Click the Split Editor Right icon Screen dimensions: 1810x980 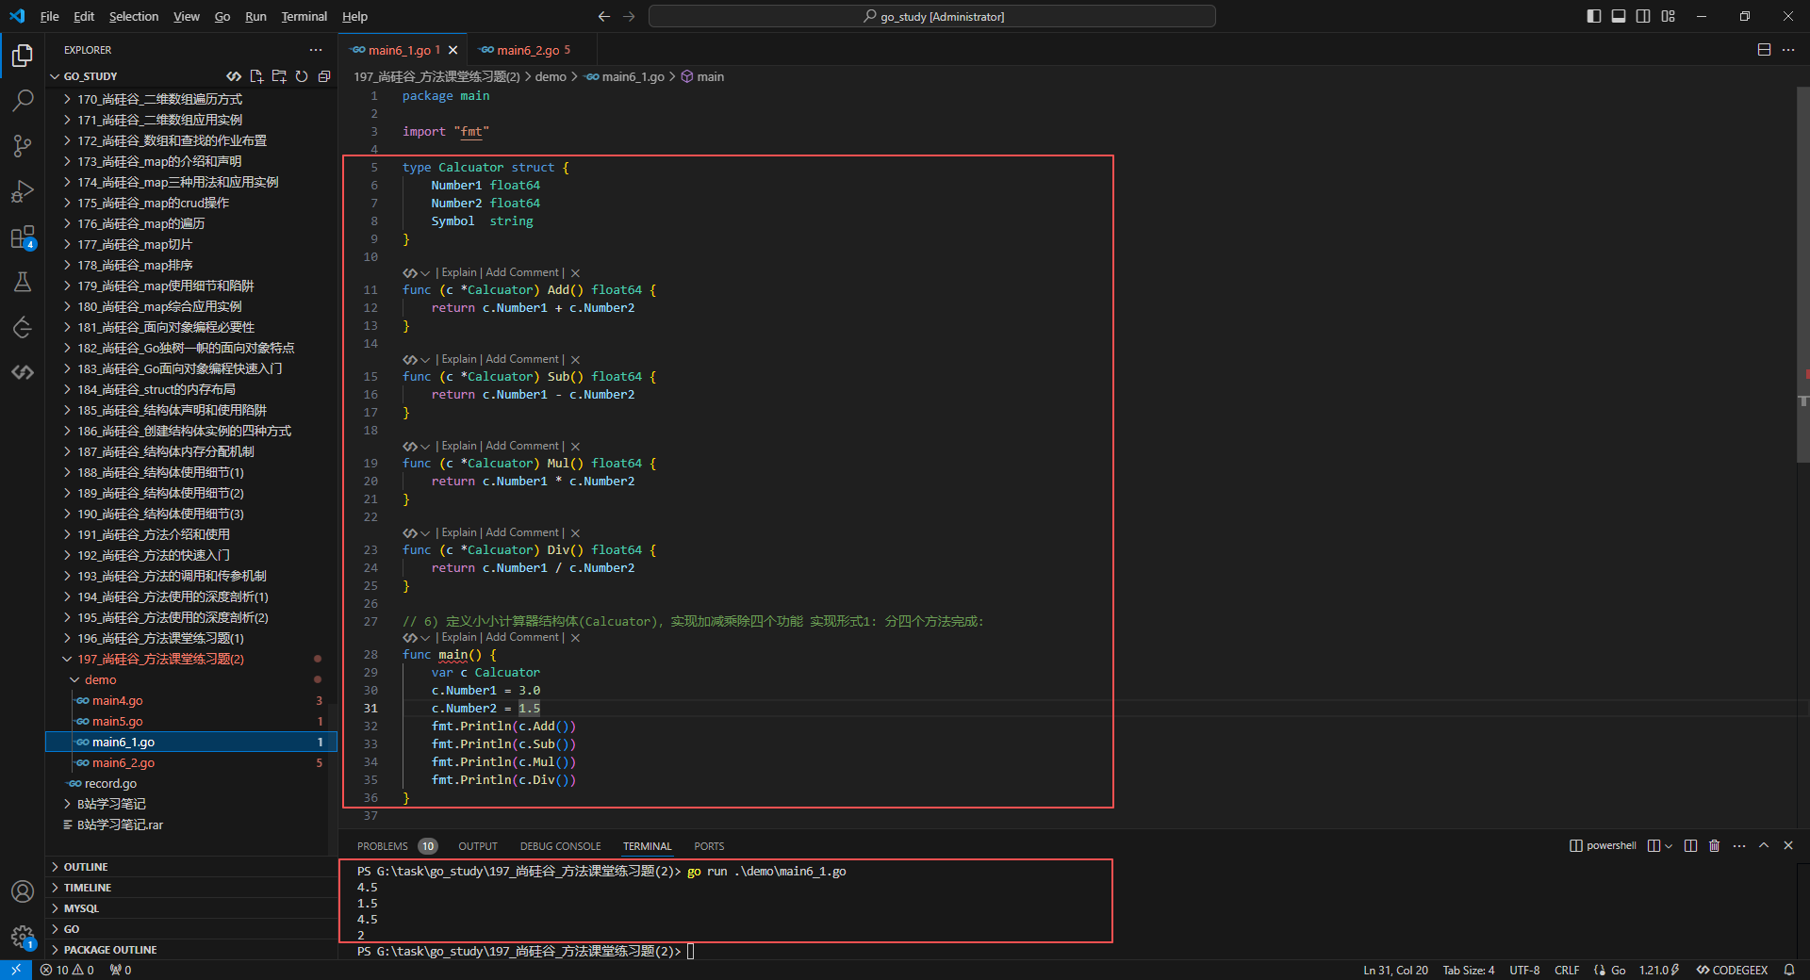(x=1764, y=50)
